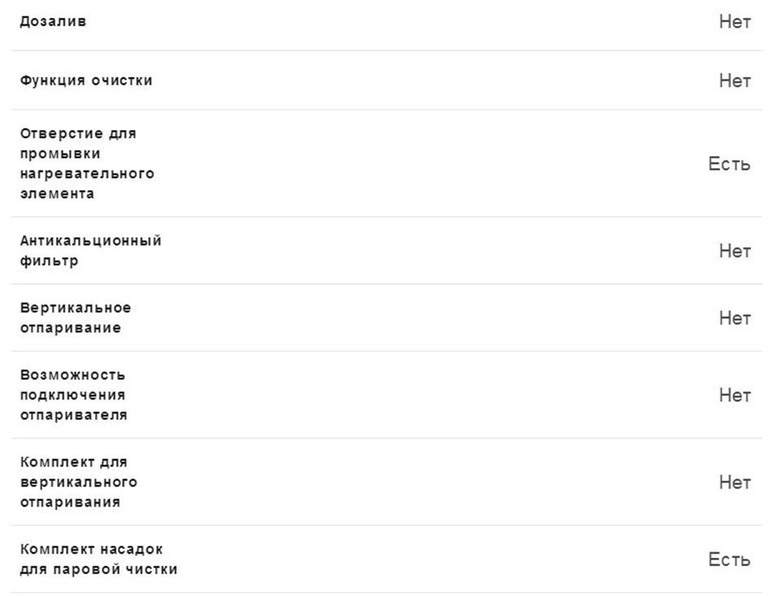Screen dimensions: 772x596
Task: Select the "Нет" value for Дозалив
Action: tap(735, 22)
